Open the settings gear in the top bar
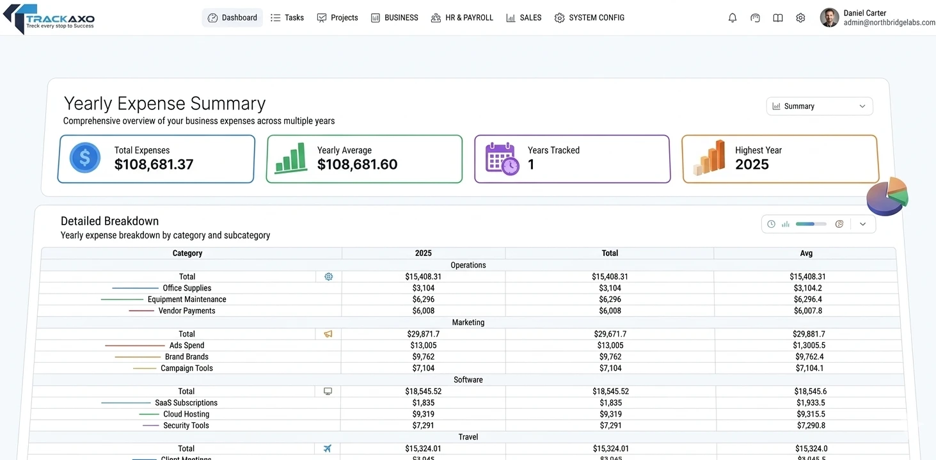 tap(800, 17)
